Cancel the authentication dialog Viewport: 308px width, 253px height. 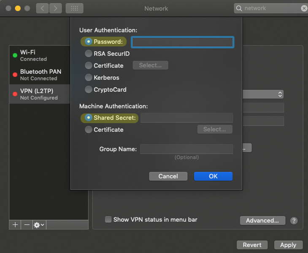click(x=168, y=176)
